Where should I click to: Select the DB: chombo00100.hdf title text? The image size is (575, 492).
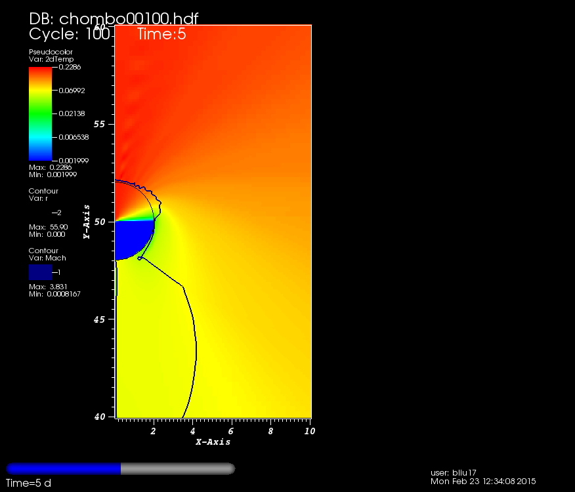[x=114, y=19]
